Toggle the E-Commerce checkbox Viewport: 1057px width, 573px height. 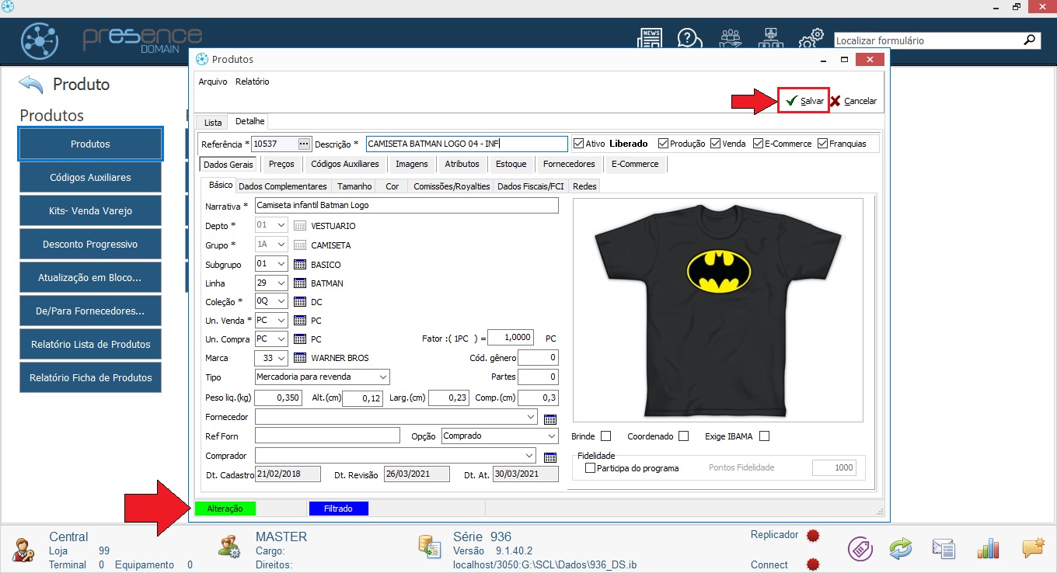757,144
